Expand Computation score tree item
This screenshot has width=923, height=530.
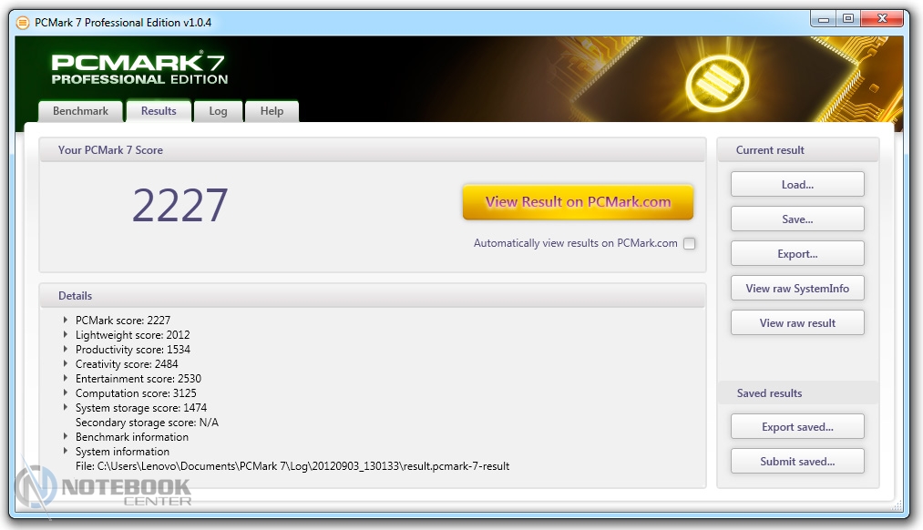66,393
